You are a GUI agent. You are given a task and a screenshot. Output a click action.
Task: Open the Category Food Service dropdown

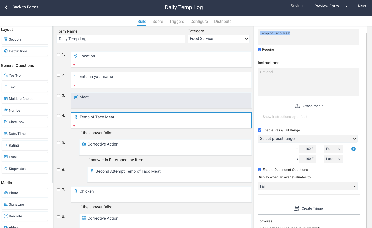(219, 39)
